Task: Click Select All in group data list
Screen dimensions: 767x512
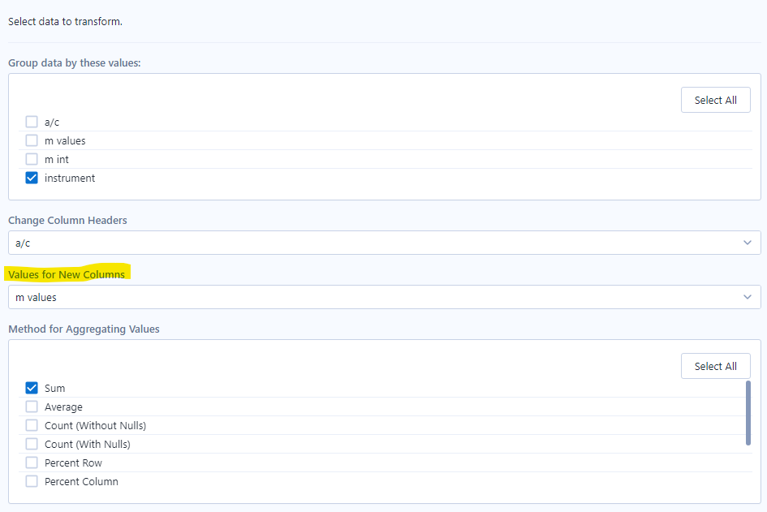Action: point(715,99)
